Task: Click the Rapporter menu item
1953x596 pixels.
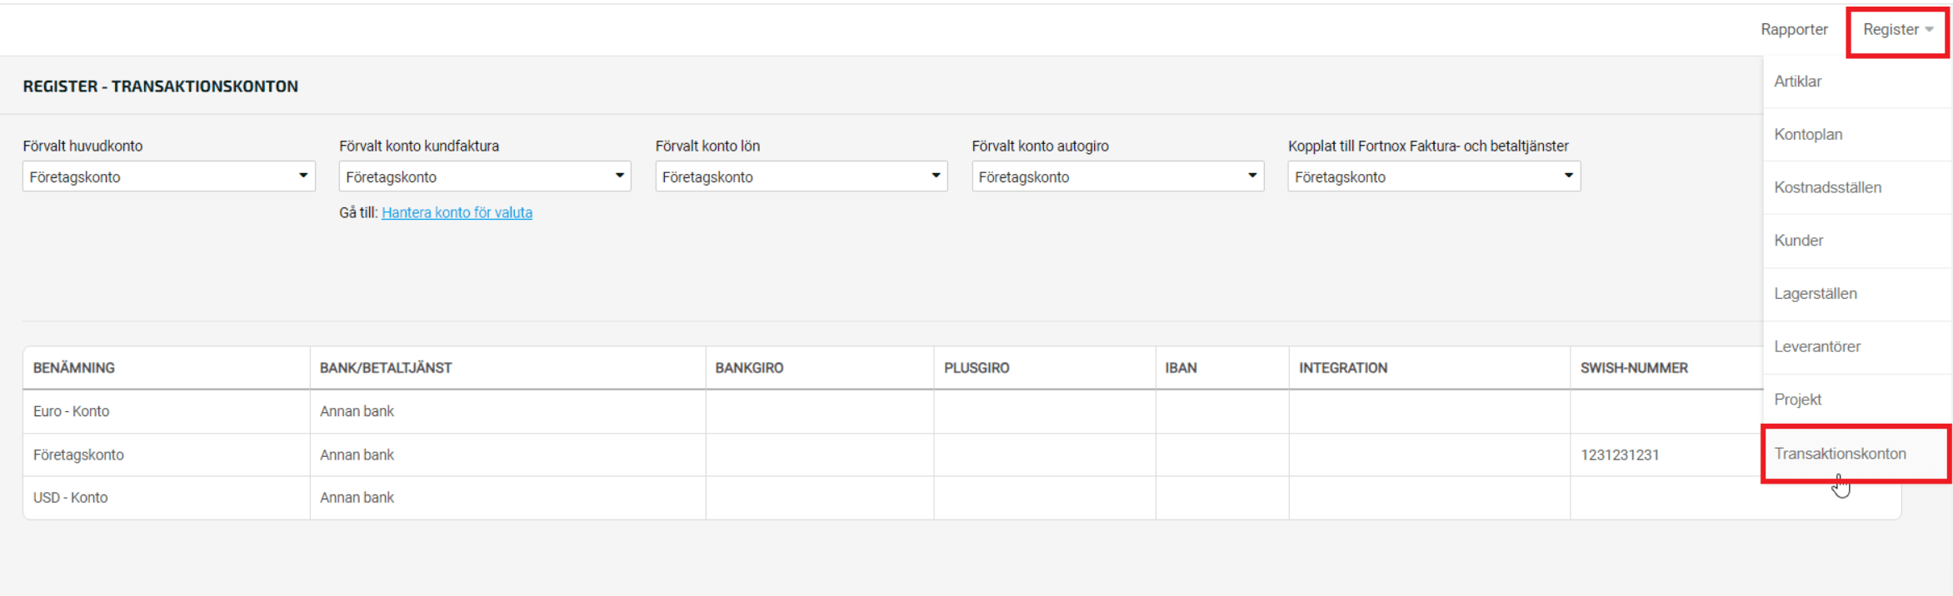Action: 1793,30
